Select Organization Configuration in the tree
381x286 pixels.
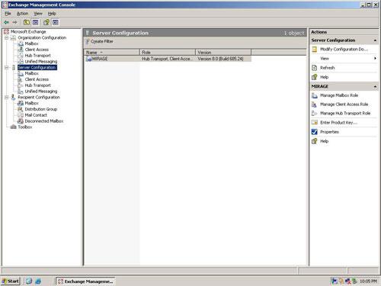[x=42, y=37]
